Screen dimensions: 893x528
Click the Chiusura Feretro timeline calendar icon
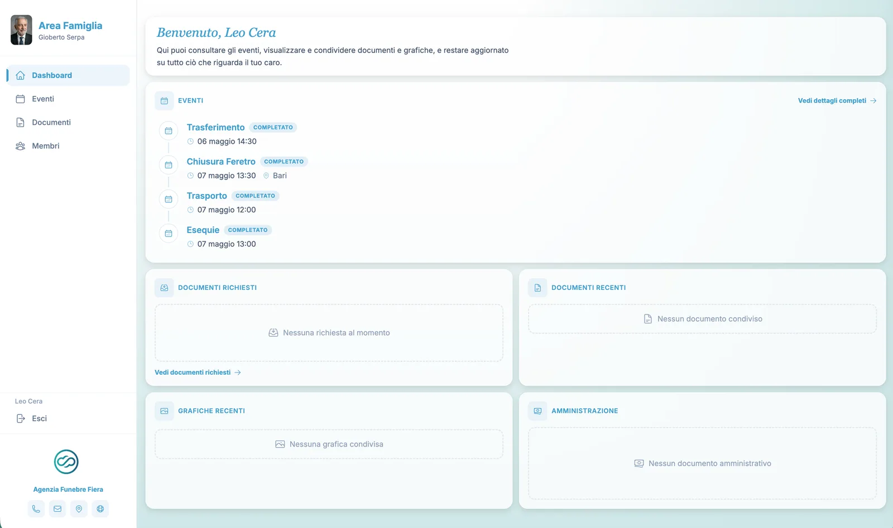coord(169,165)
